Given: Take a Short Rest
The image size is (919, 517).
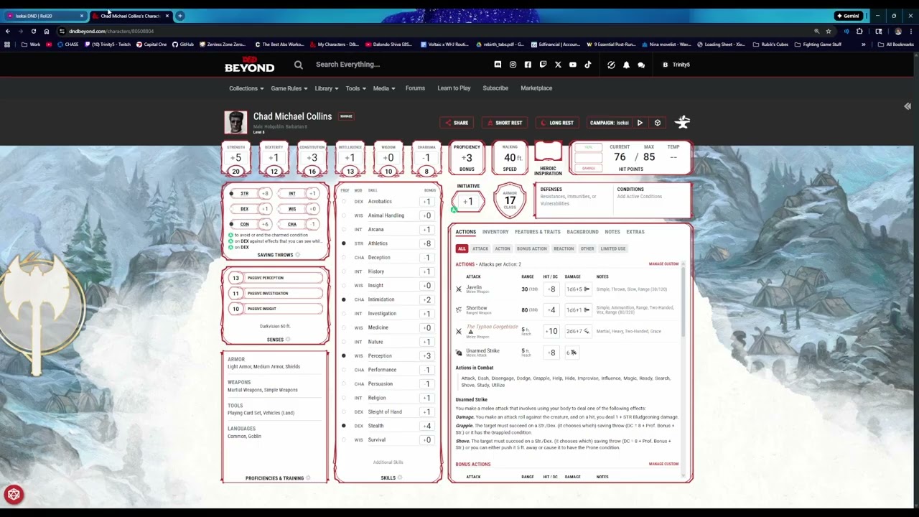Looking at the screenshot, I should click(505, 123).
